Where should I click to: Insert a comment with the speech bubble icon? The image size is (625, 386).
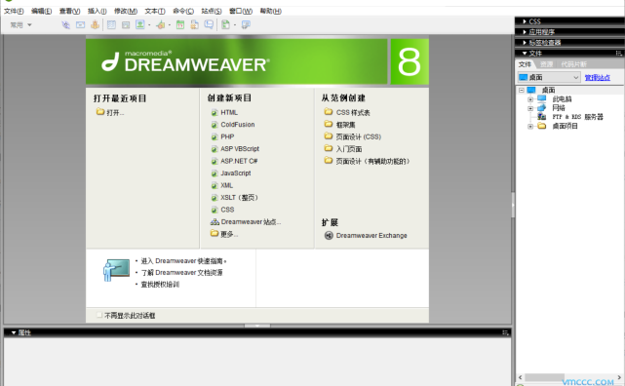pos(209,24)
